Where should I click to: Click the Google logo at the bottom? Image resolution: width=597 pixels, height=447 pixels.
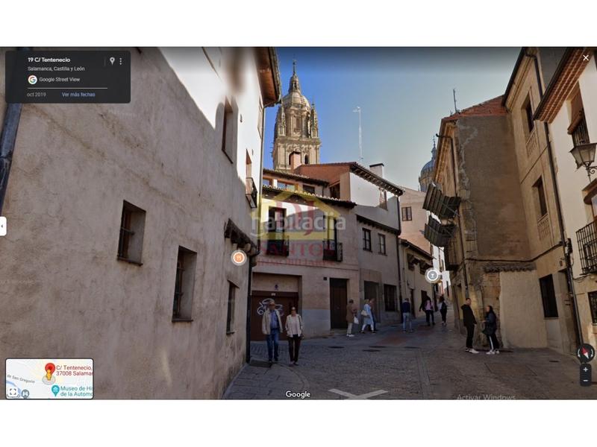[x=298, y=395]
